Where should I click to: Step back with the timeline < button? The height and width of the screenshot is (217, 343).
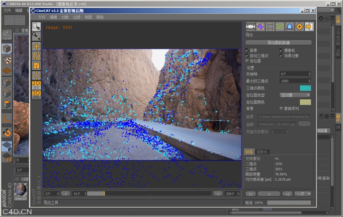tap(66, 194)
